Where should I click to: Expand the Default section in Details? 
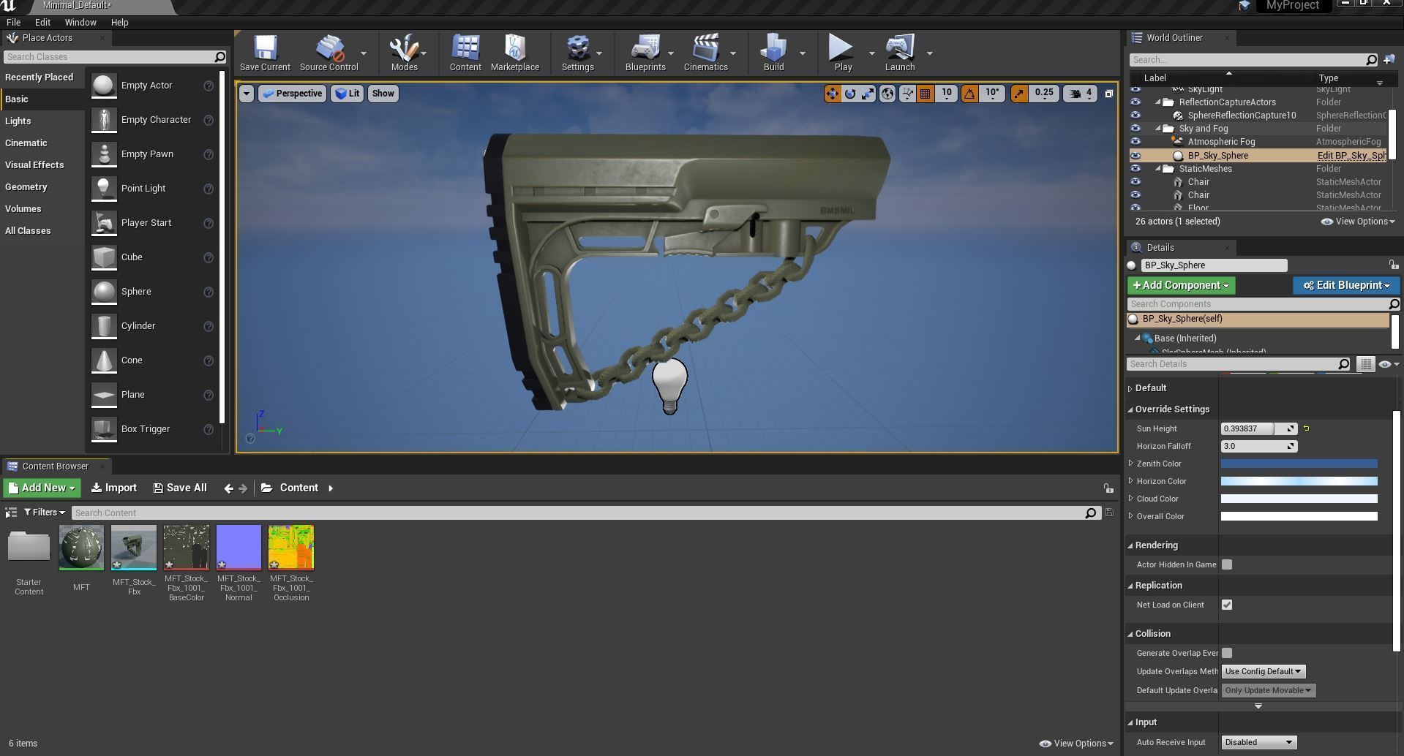point(1130,388)
